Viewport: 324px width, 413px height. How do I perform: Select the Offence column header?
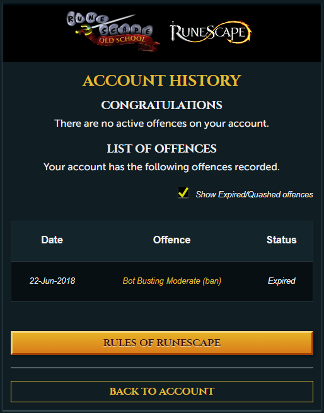(x=171, y=240)
